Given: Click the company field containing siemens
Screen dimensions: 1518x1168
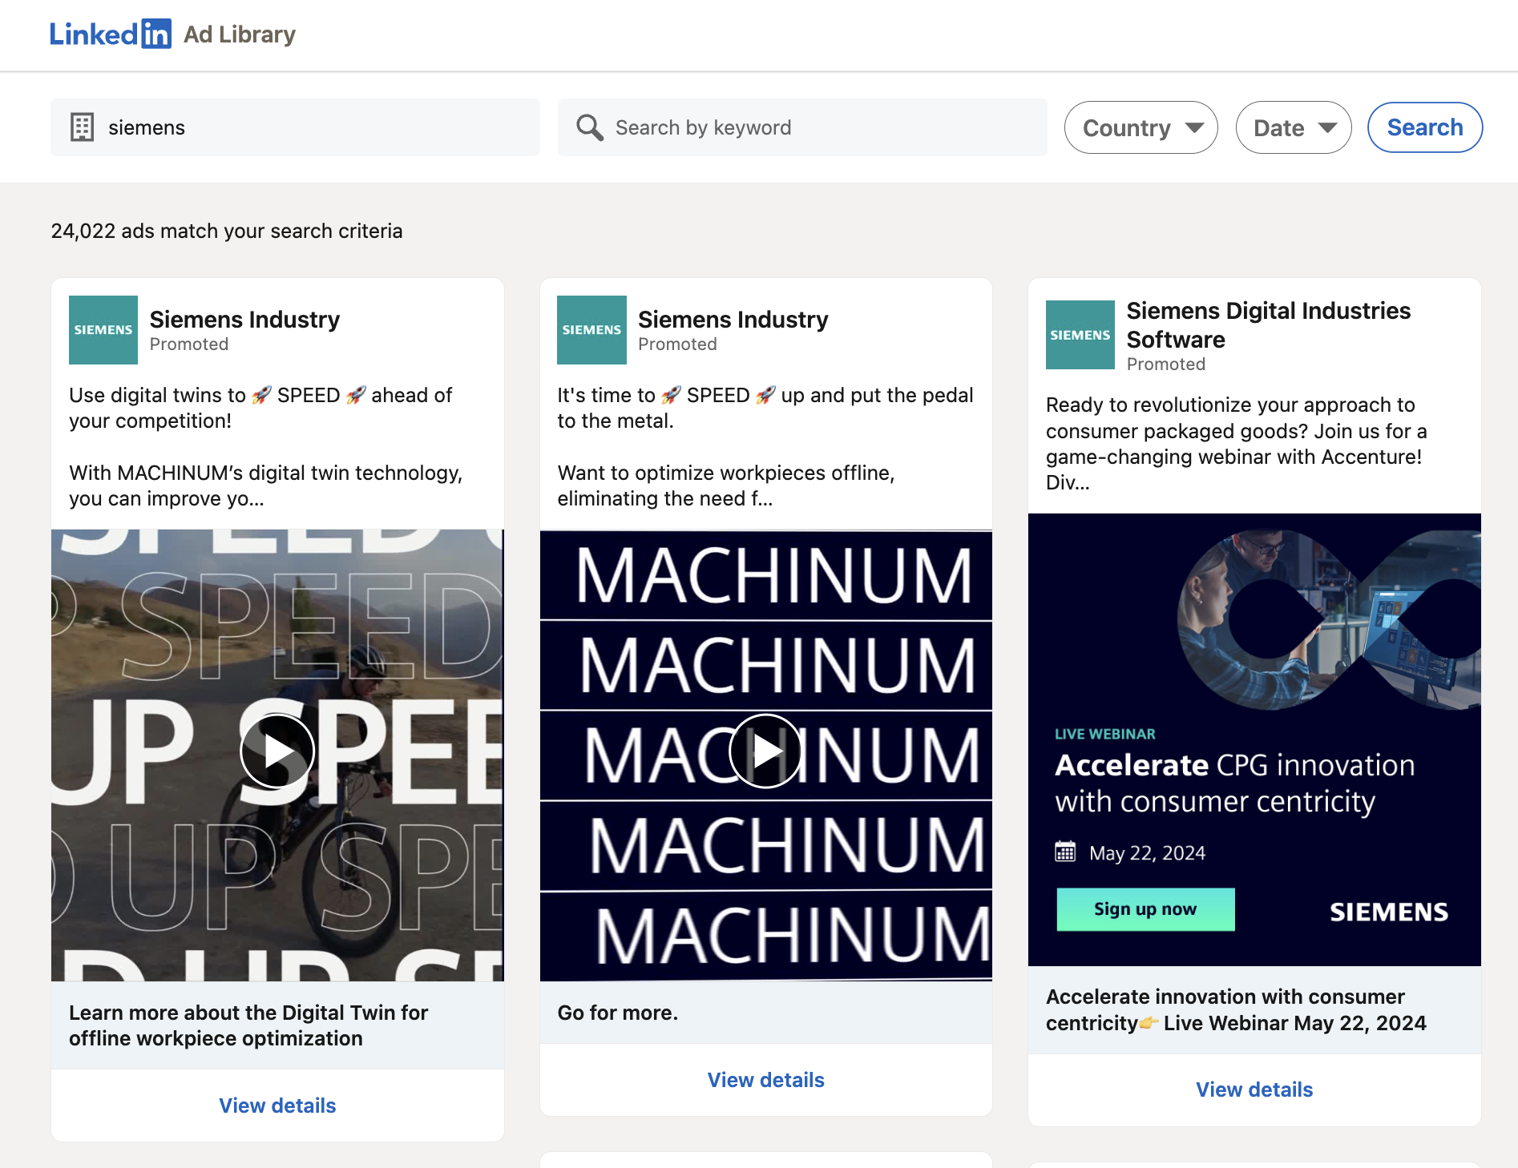Looking at the screenshot, I should 295,127.
